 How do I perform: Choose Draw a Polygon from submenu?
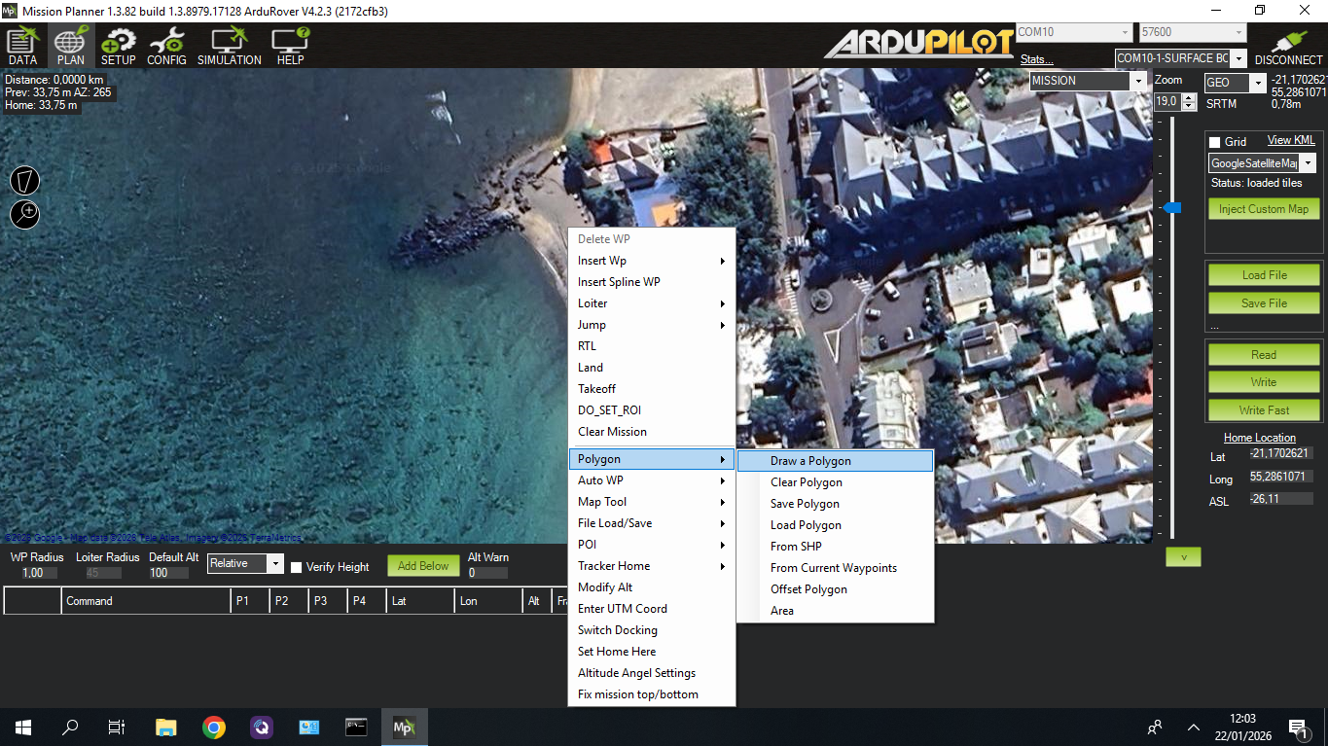(810, 461)
